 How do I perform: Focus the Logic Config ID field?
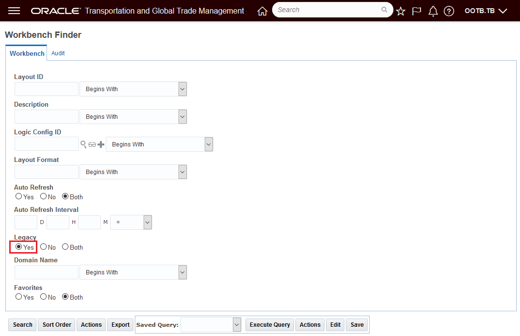pos(47,144)
